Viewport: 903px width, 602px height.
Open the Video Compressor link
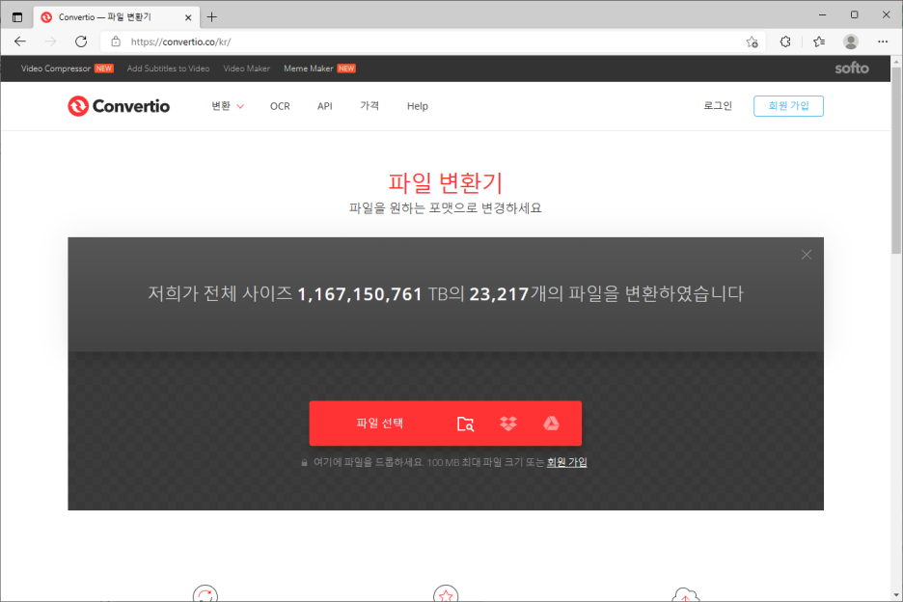point(56,68)
